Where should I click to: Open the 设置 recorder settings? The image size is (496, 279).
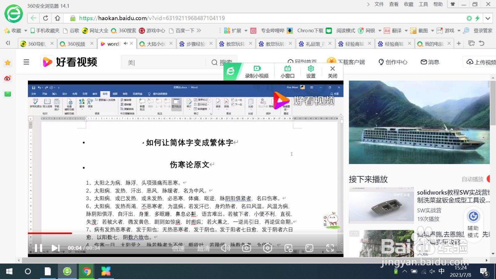[311, 72]
